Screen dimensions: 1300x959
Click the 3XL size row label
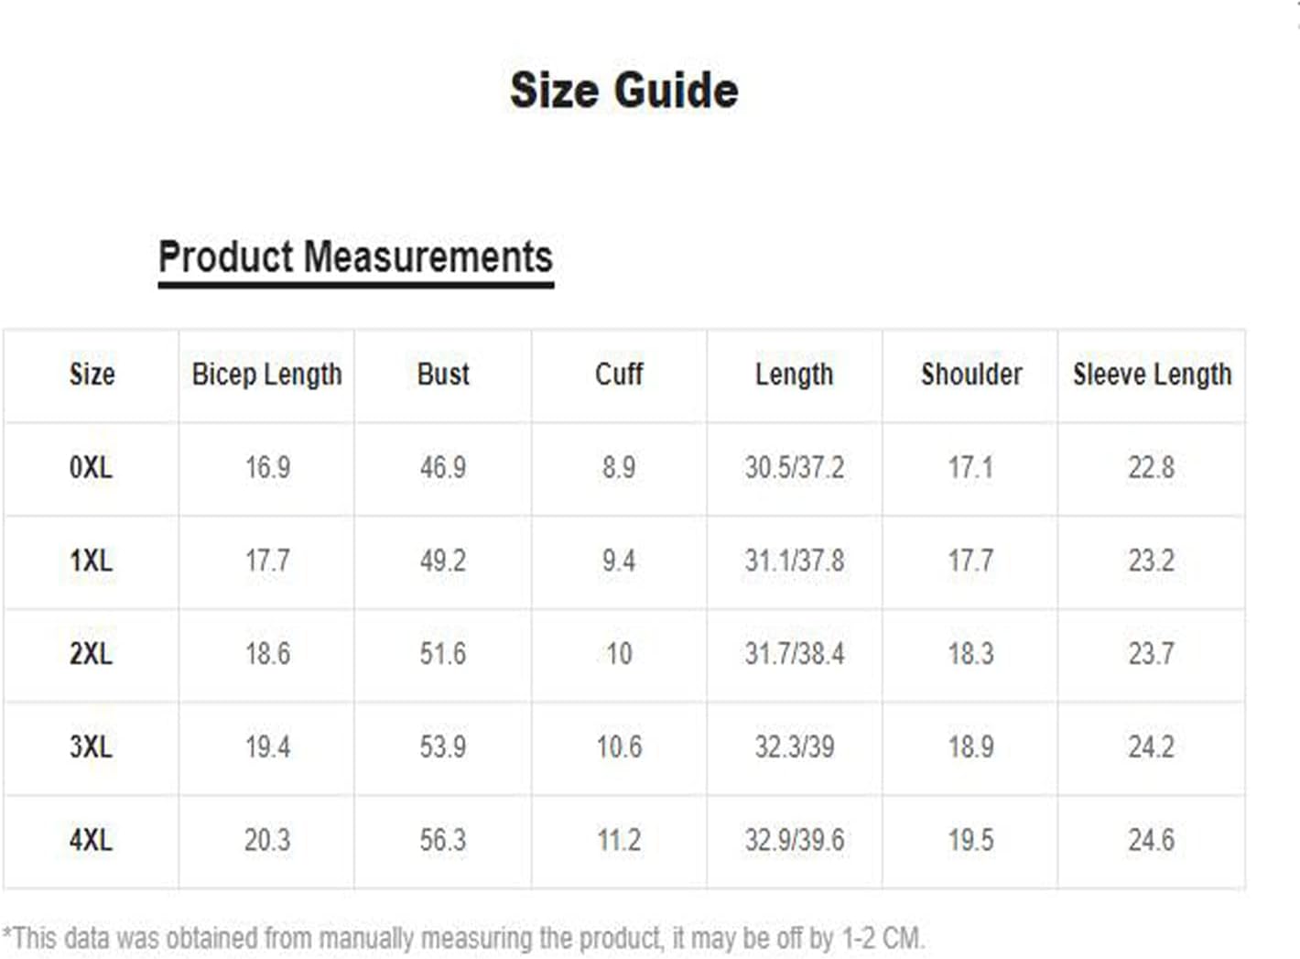tap(91, 746)
